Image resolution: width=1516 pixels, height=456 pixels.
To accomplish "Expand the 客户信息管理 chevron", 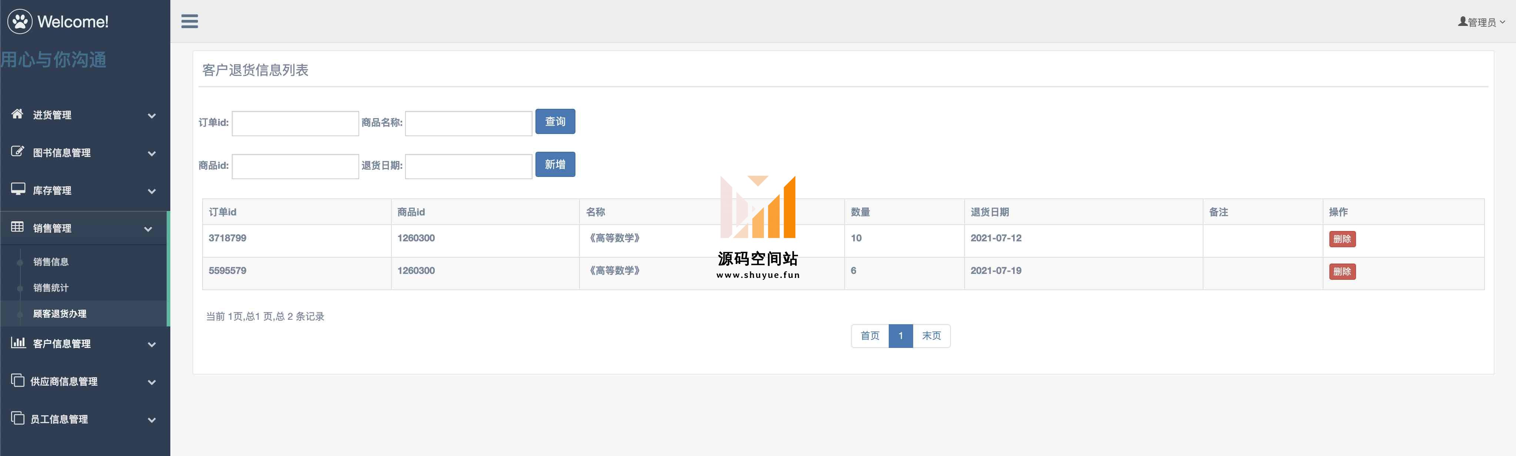I will click(152, 344).
